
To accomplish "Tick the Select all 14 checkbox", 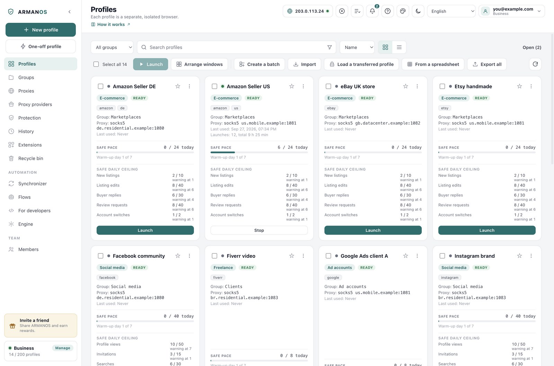I will (96, 64).
